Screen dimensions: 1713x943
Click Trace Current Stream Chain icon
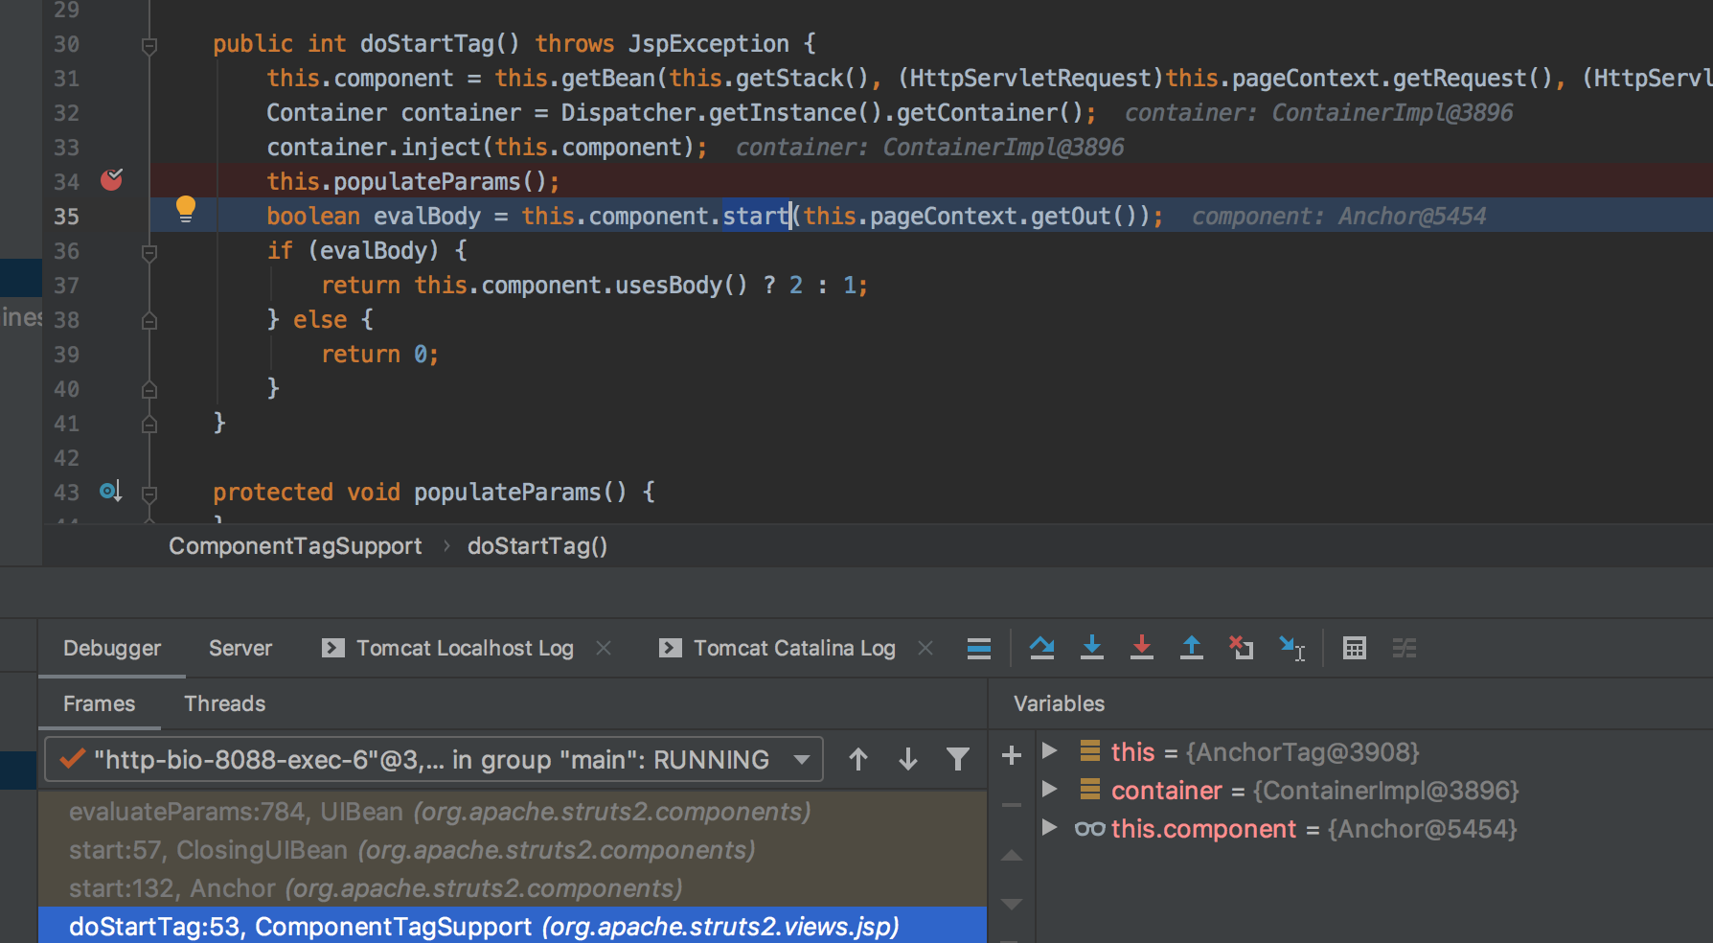click(x=1404, y=649)
